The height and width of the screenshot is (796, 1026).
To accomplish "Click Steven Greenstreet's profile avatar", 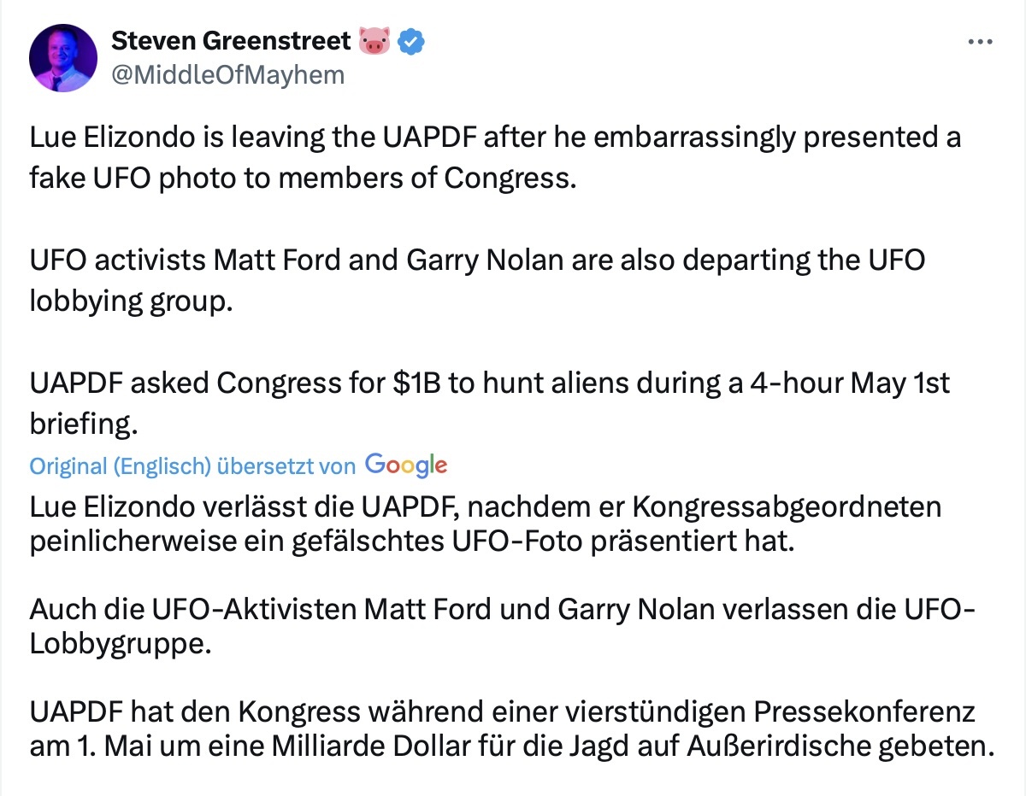I will click(x=63, y=58).
